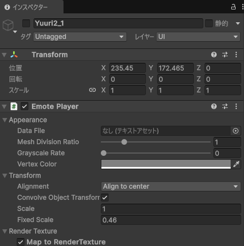Click the Vertex Color eyedropper icon

click(236, 164)
